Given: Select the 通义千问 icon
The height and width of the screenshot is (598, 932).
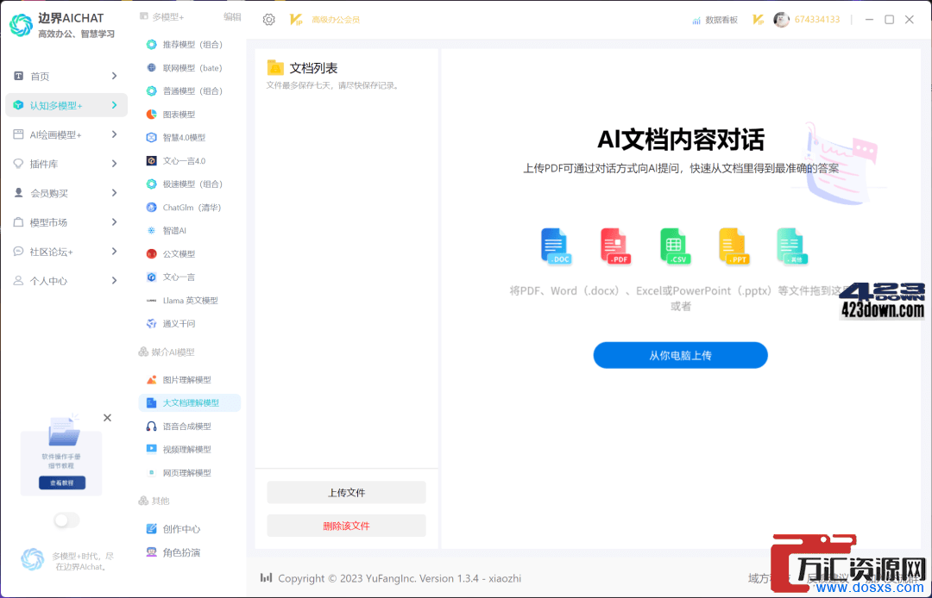Looking at the screenshot, I should (x=152, y=324).
